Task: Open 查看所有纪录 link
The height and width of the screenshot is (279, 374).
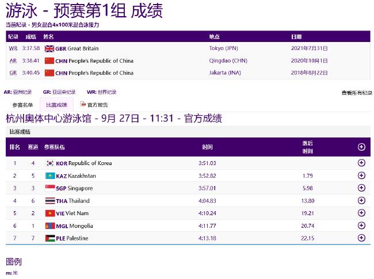Action: tap(357, 93)
